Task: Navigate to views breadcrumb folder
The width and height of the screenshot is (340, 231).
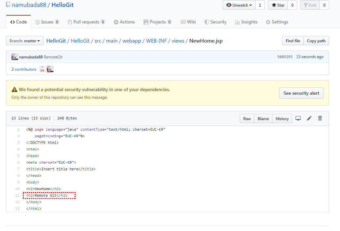Action: pyautogui.click(x=178, y=41)
